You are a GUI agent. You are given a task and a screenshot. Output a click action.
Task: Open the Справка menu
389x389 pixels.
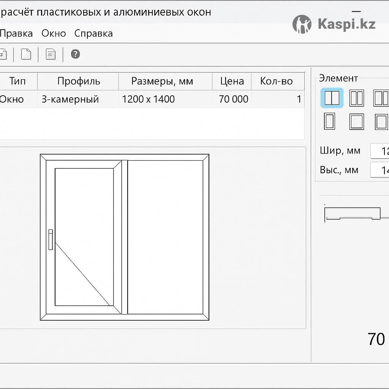[93, 33]
